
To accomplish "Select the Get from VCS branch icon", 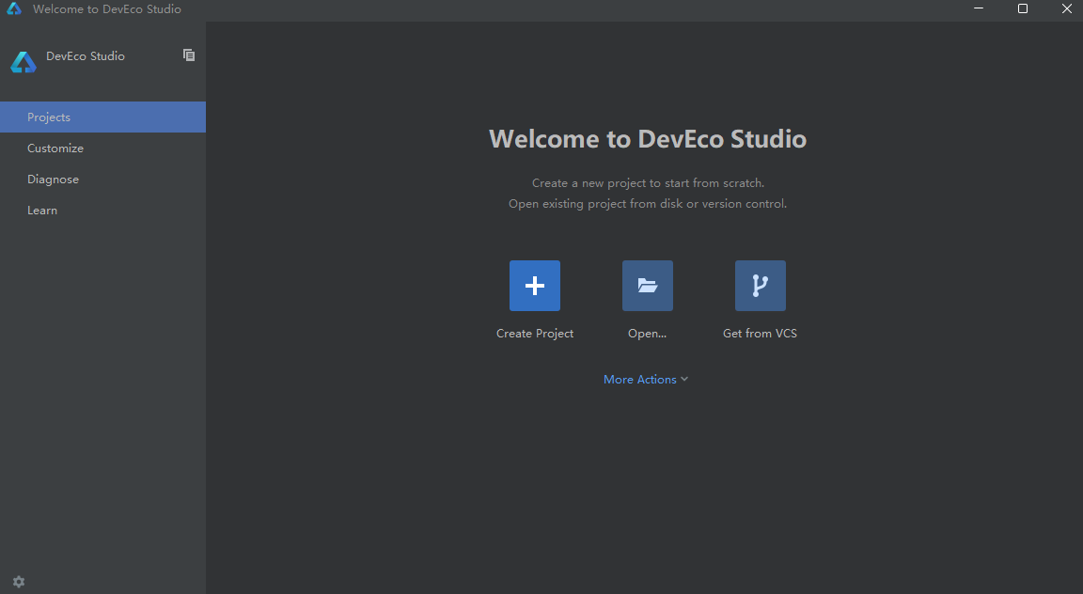I will (x=760, y=285).
